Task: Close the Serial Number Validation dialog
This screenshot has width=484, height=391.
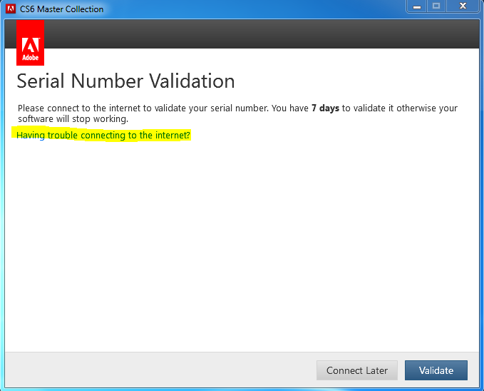Action: point(463,6)
